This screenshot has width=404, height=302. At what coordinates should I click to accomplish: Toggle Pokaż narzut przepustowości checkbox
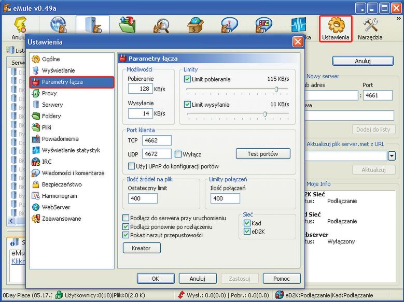coord(126,235)
